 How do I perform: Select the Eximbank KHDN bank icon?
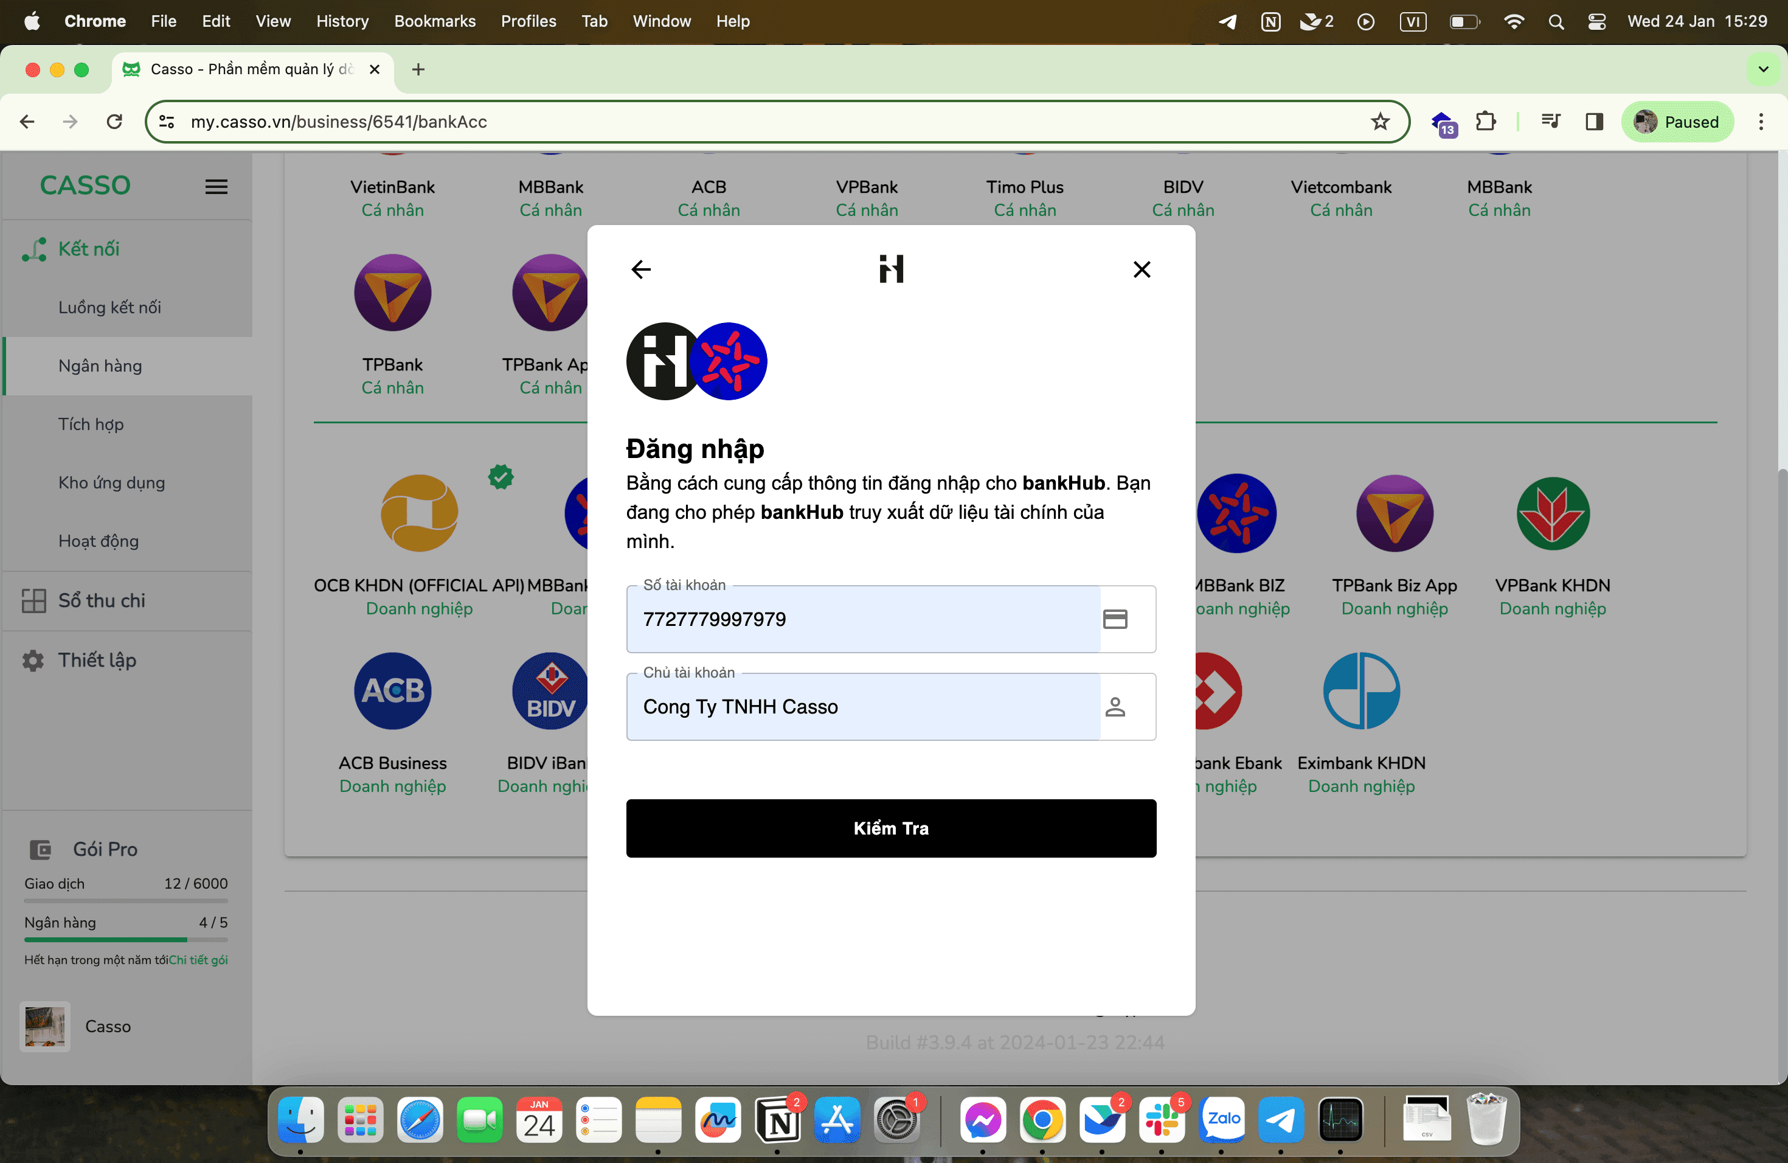pyautogui.click(x=1361, y=690)
